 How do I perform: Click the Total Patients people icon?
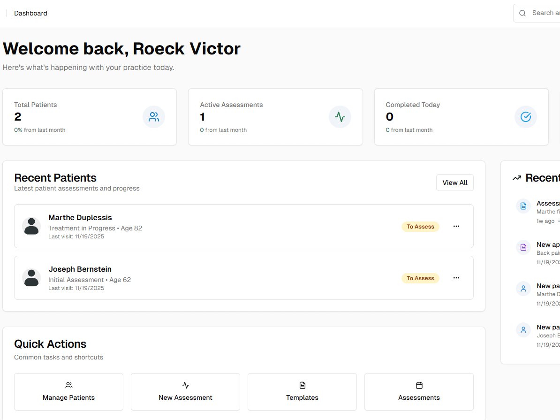tap(154, 117)
